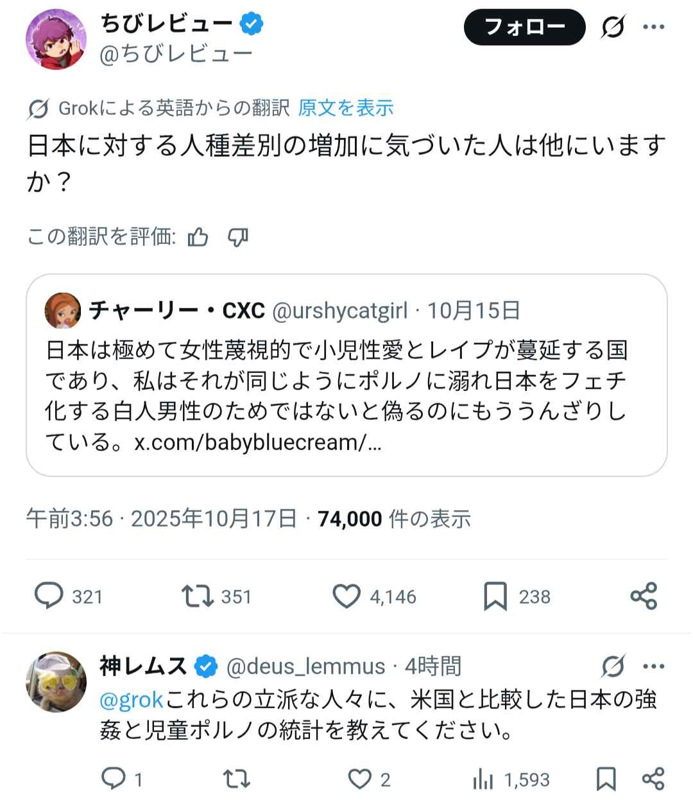Screen dimensions: 693x802
Task: Open the x.com/babybluecream link
Action: pyautogui.click(x=257, y=442)
